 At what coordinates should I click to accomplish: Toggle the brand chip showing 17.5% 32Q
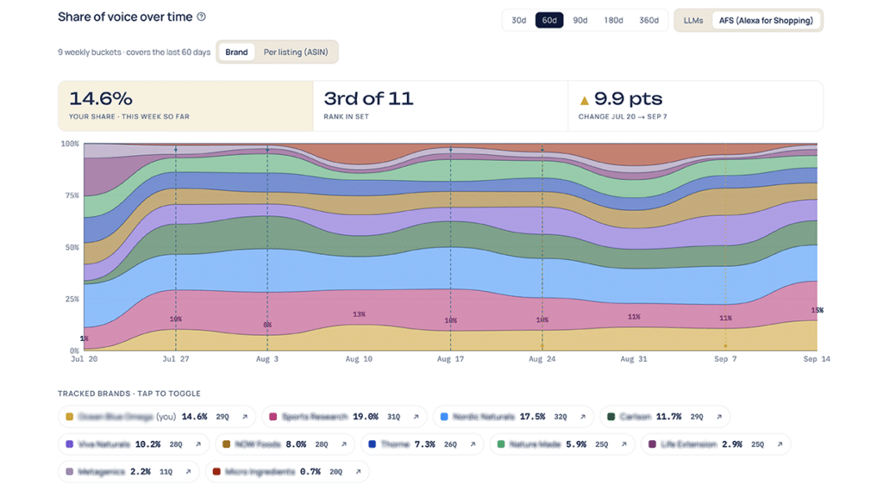coord(514,417)
